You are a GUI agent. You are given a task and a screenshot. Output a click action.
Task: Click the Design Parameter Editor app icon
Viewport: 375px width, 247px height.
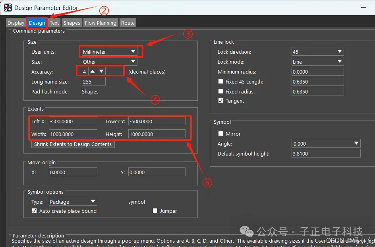(x=8, y=8)
